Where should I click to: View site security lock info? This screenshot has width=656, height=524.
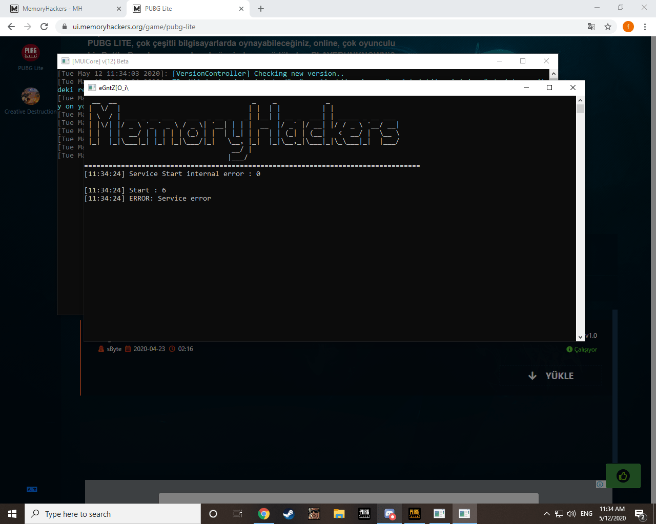(x=64, y=27)
